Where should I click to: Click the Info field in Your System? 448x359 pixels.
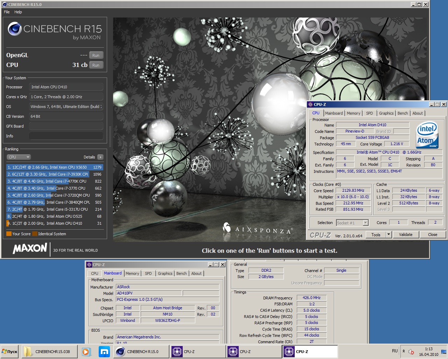(66, 136)
